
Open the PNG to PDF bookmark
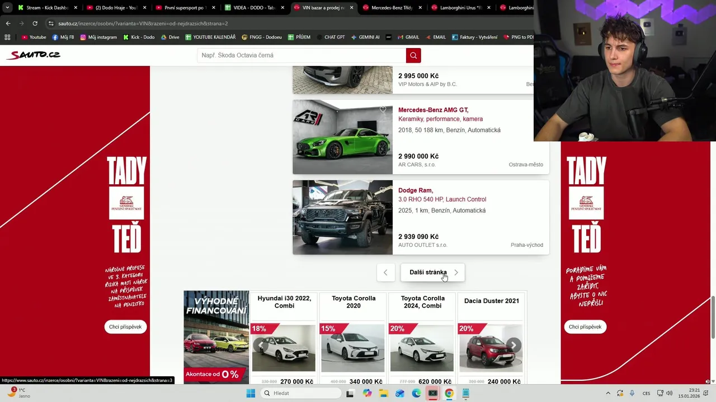(519, 37)
